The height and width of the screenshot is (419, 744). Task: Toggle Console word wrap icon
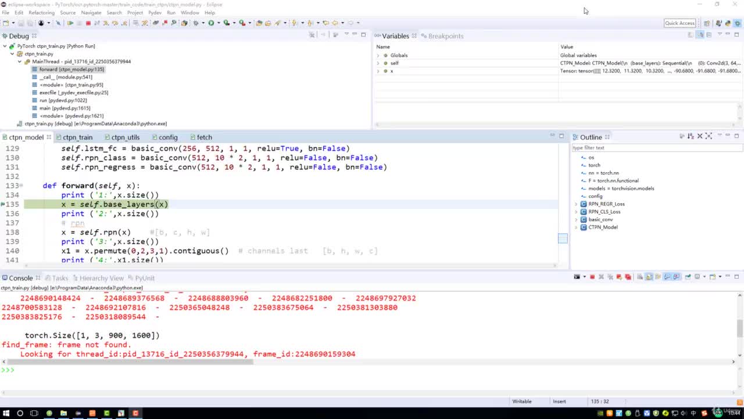[x=657, y=277]
